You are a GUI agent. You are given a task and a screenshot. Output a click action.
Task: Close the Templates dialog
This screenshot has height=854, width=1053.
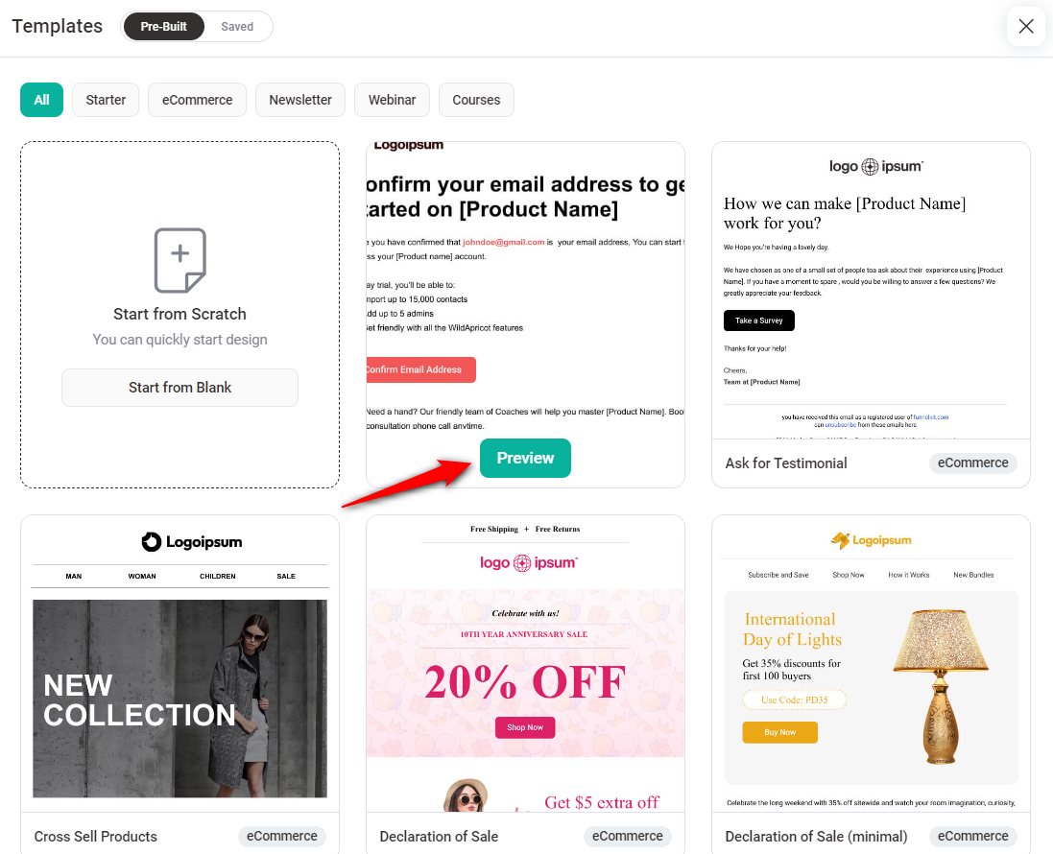tap(1025, 26)
